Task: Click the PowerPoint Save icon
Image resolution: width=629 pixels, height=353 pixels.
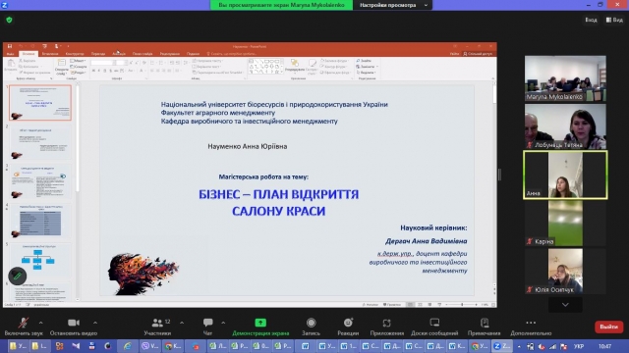Action: tap(10, 46)
